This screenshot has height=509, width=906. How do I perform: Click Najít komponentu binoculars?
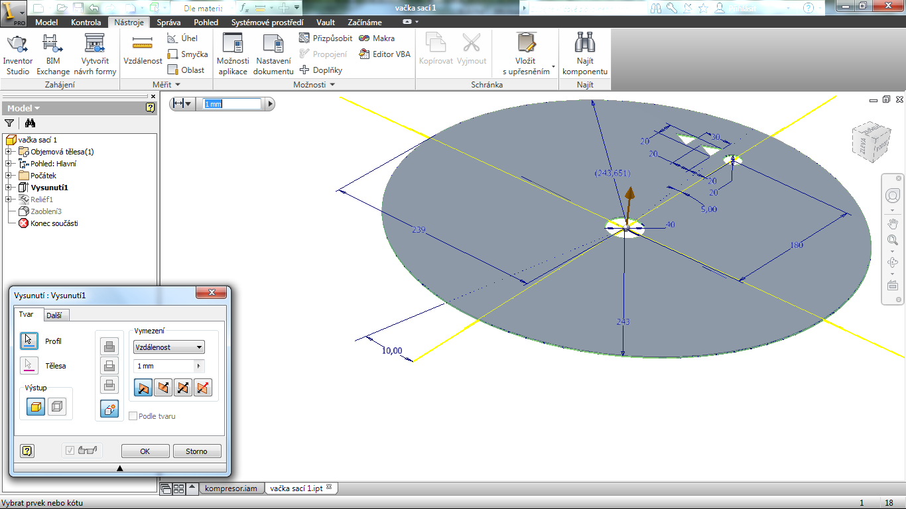pyautogui.click(x=585, y=54)
